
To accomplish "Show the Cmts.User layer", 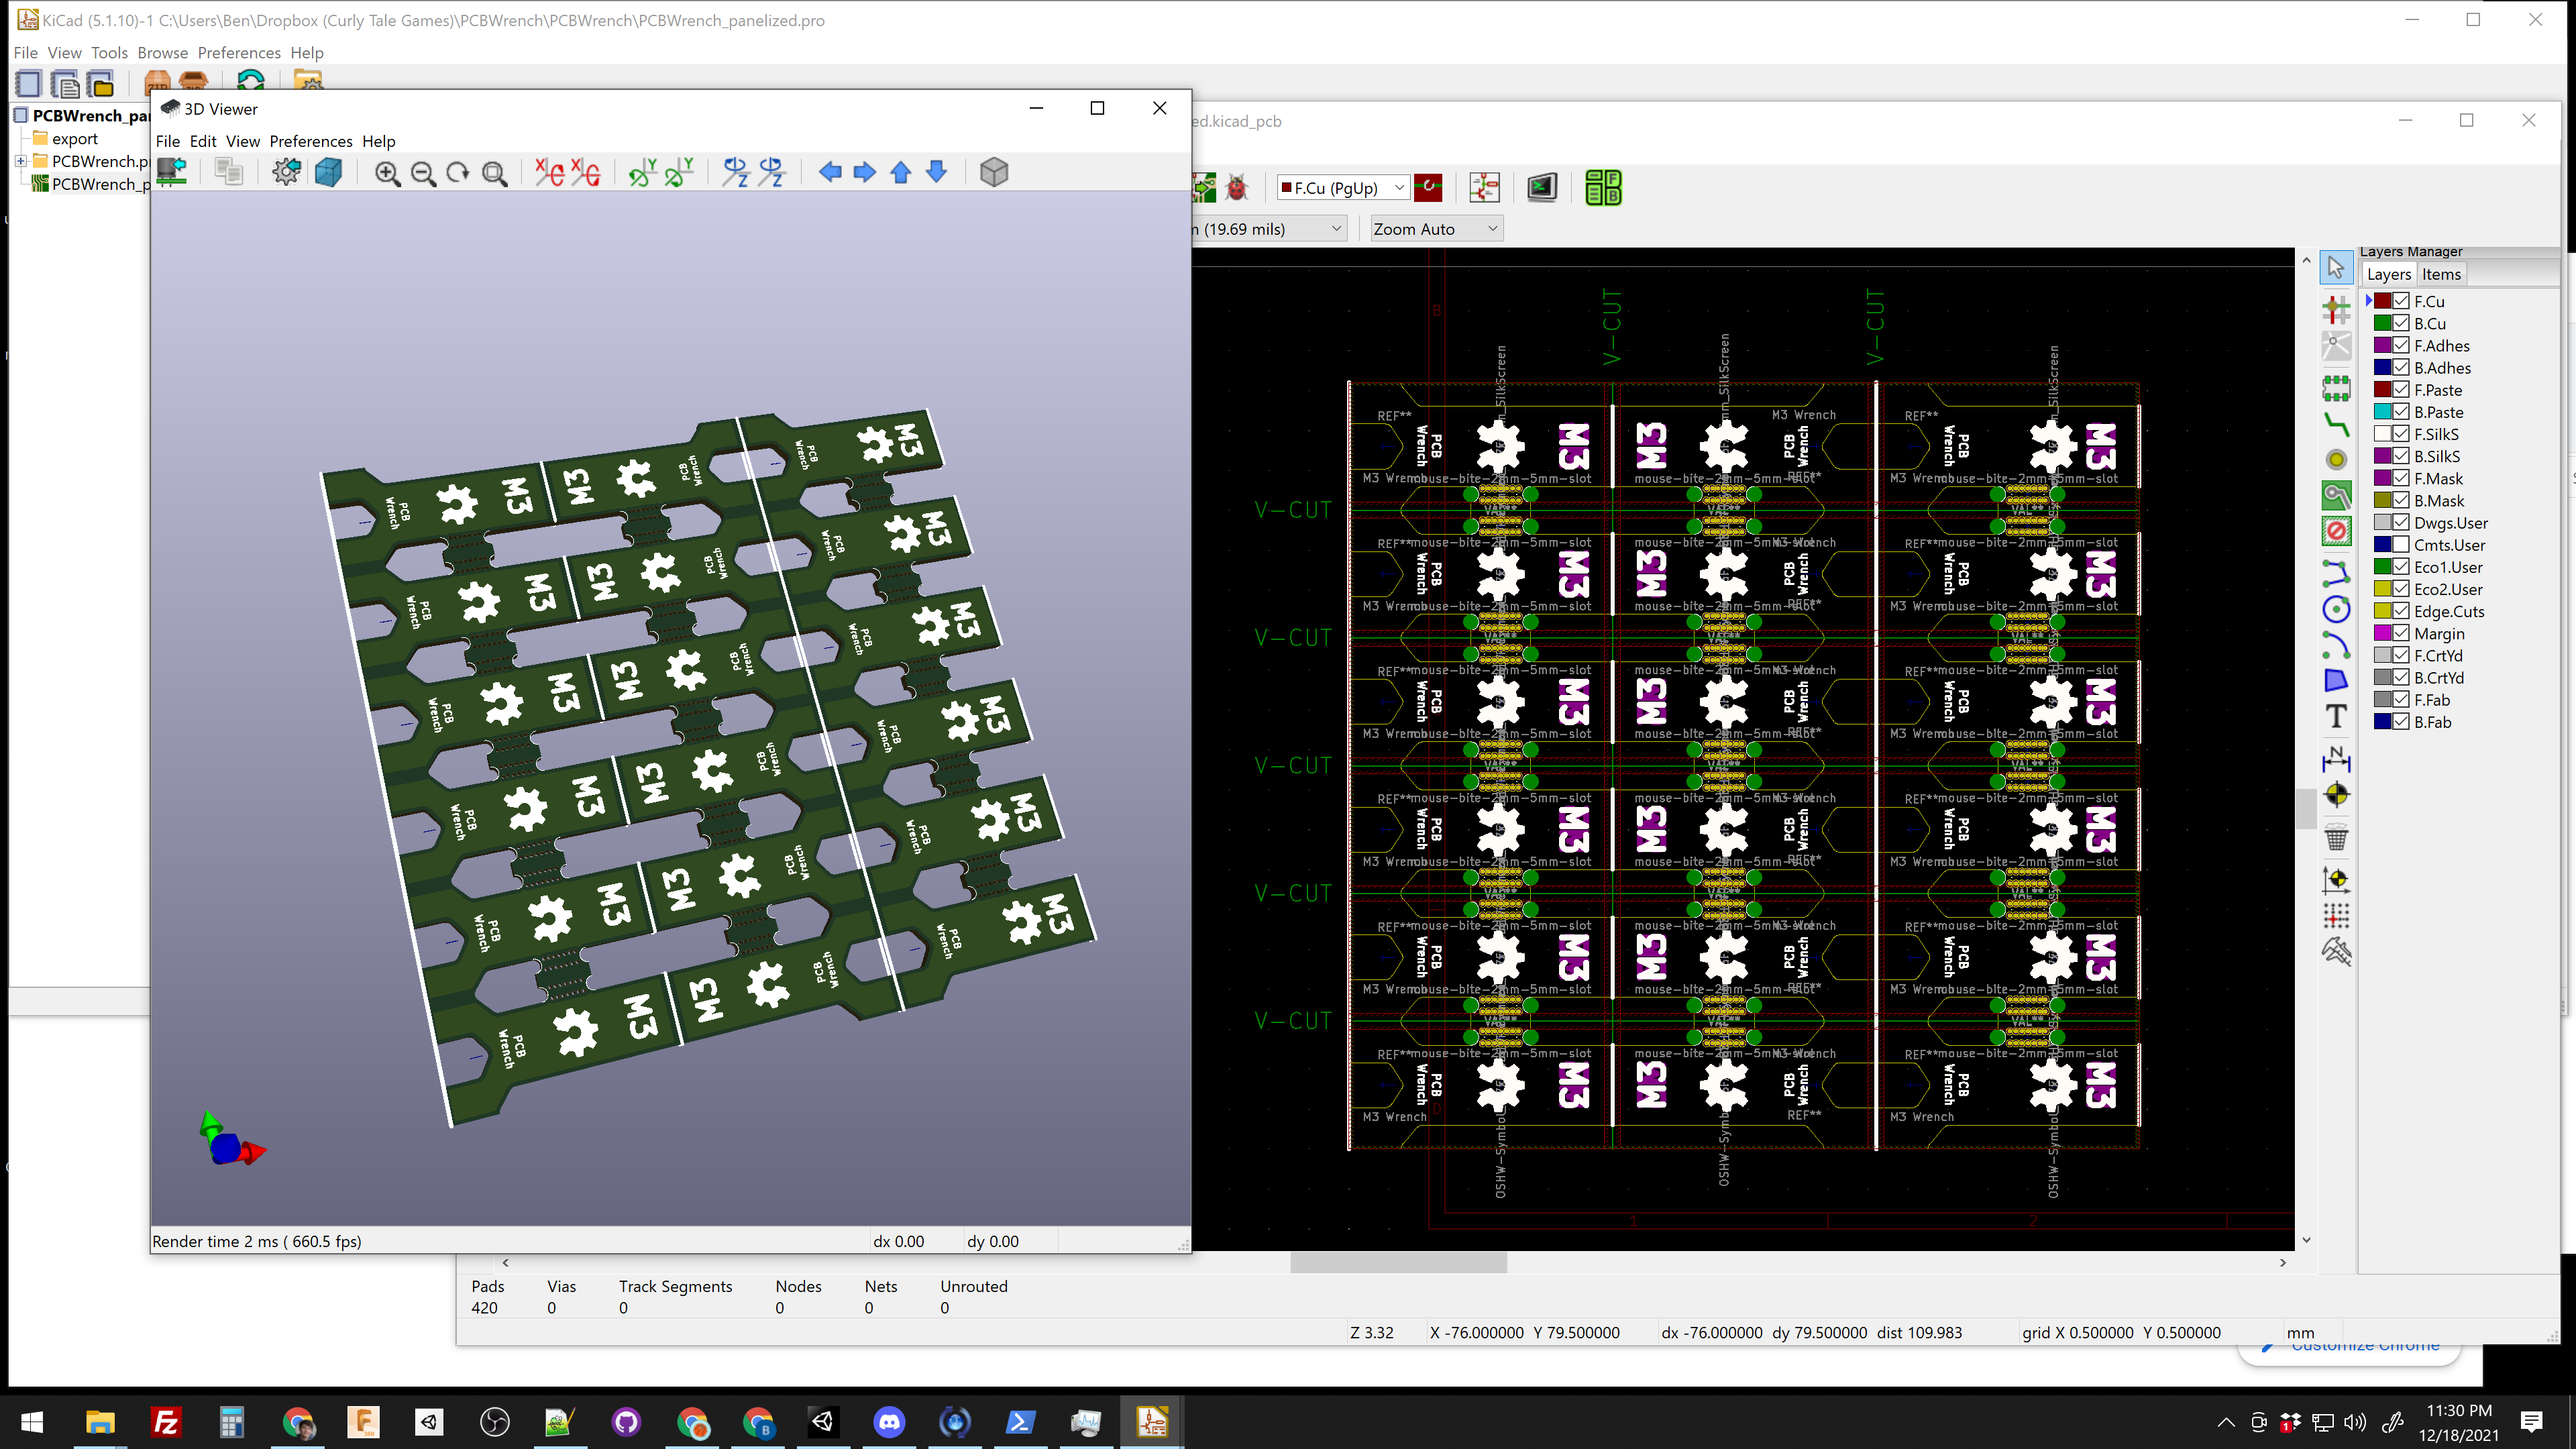I will 2400,545.
